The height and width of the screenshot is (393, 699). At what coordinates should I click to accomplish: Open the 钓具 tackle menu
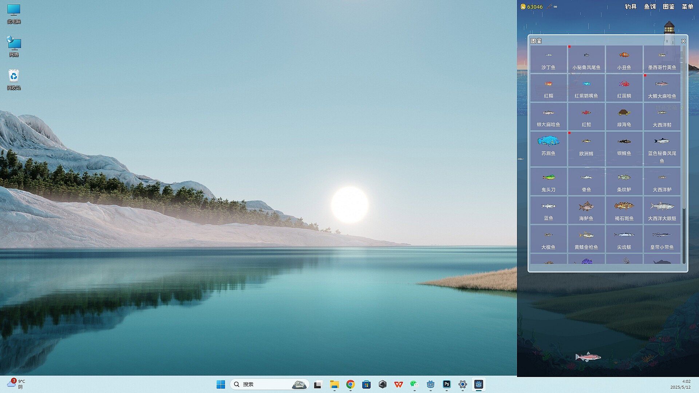pos(631,7)
